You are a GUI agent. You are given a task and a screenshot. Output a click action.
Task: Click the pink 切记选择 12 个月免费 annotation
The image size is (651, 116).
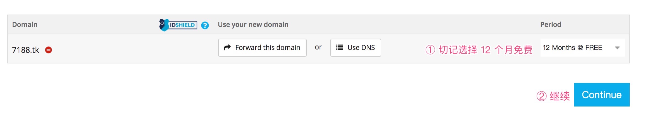[x=485, y=50]
